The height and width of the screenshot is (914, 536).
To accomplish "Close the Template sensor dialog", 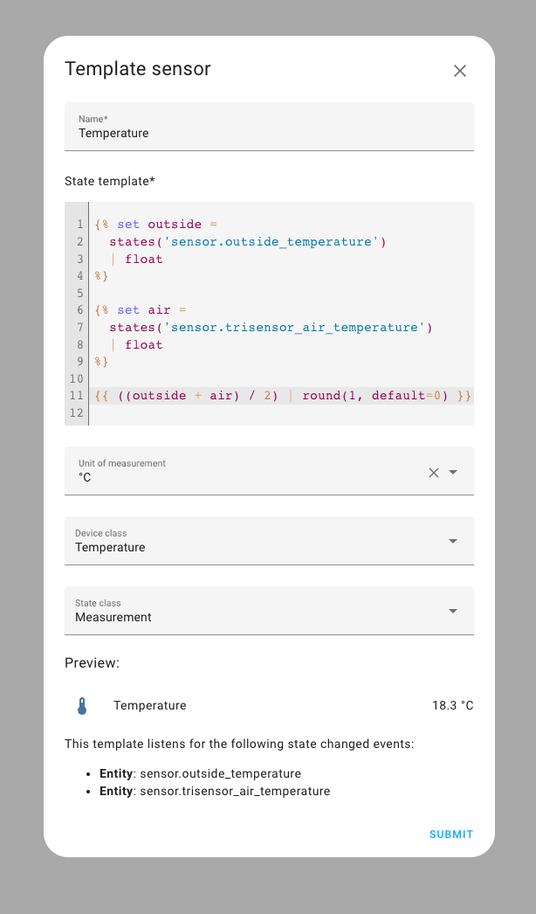I will point(460,71).
